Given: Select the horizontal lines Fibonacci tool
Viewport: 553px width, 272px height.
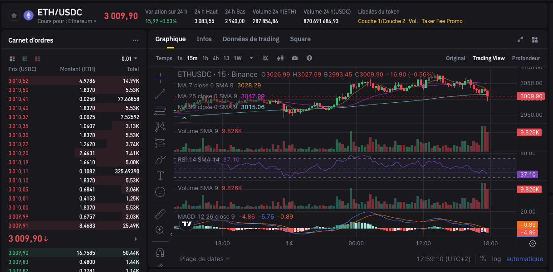Looking at the screenshot, I should (160, 110).
